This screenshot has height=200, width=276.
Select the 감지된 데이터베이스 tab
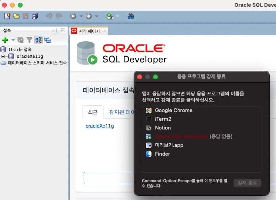click(121, 112)
